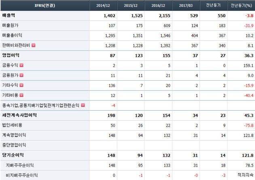Select the 기타수익 row label

pyautogui.click(x=10, y=85)
